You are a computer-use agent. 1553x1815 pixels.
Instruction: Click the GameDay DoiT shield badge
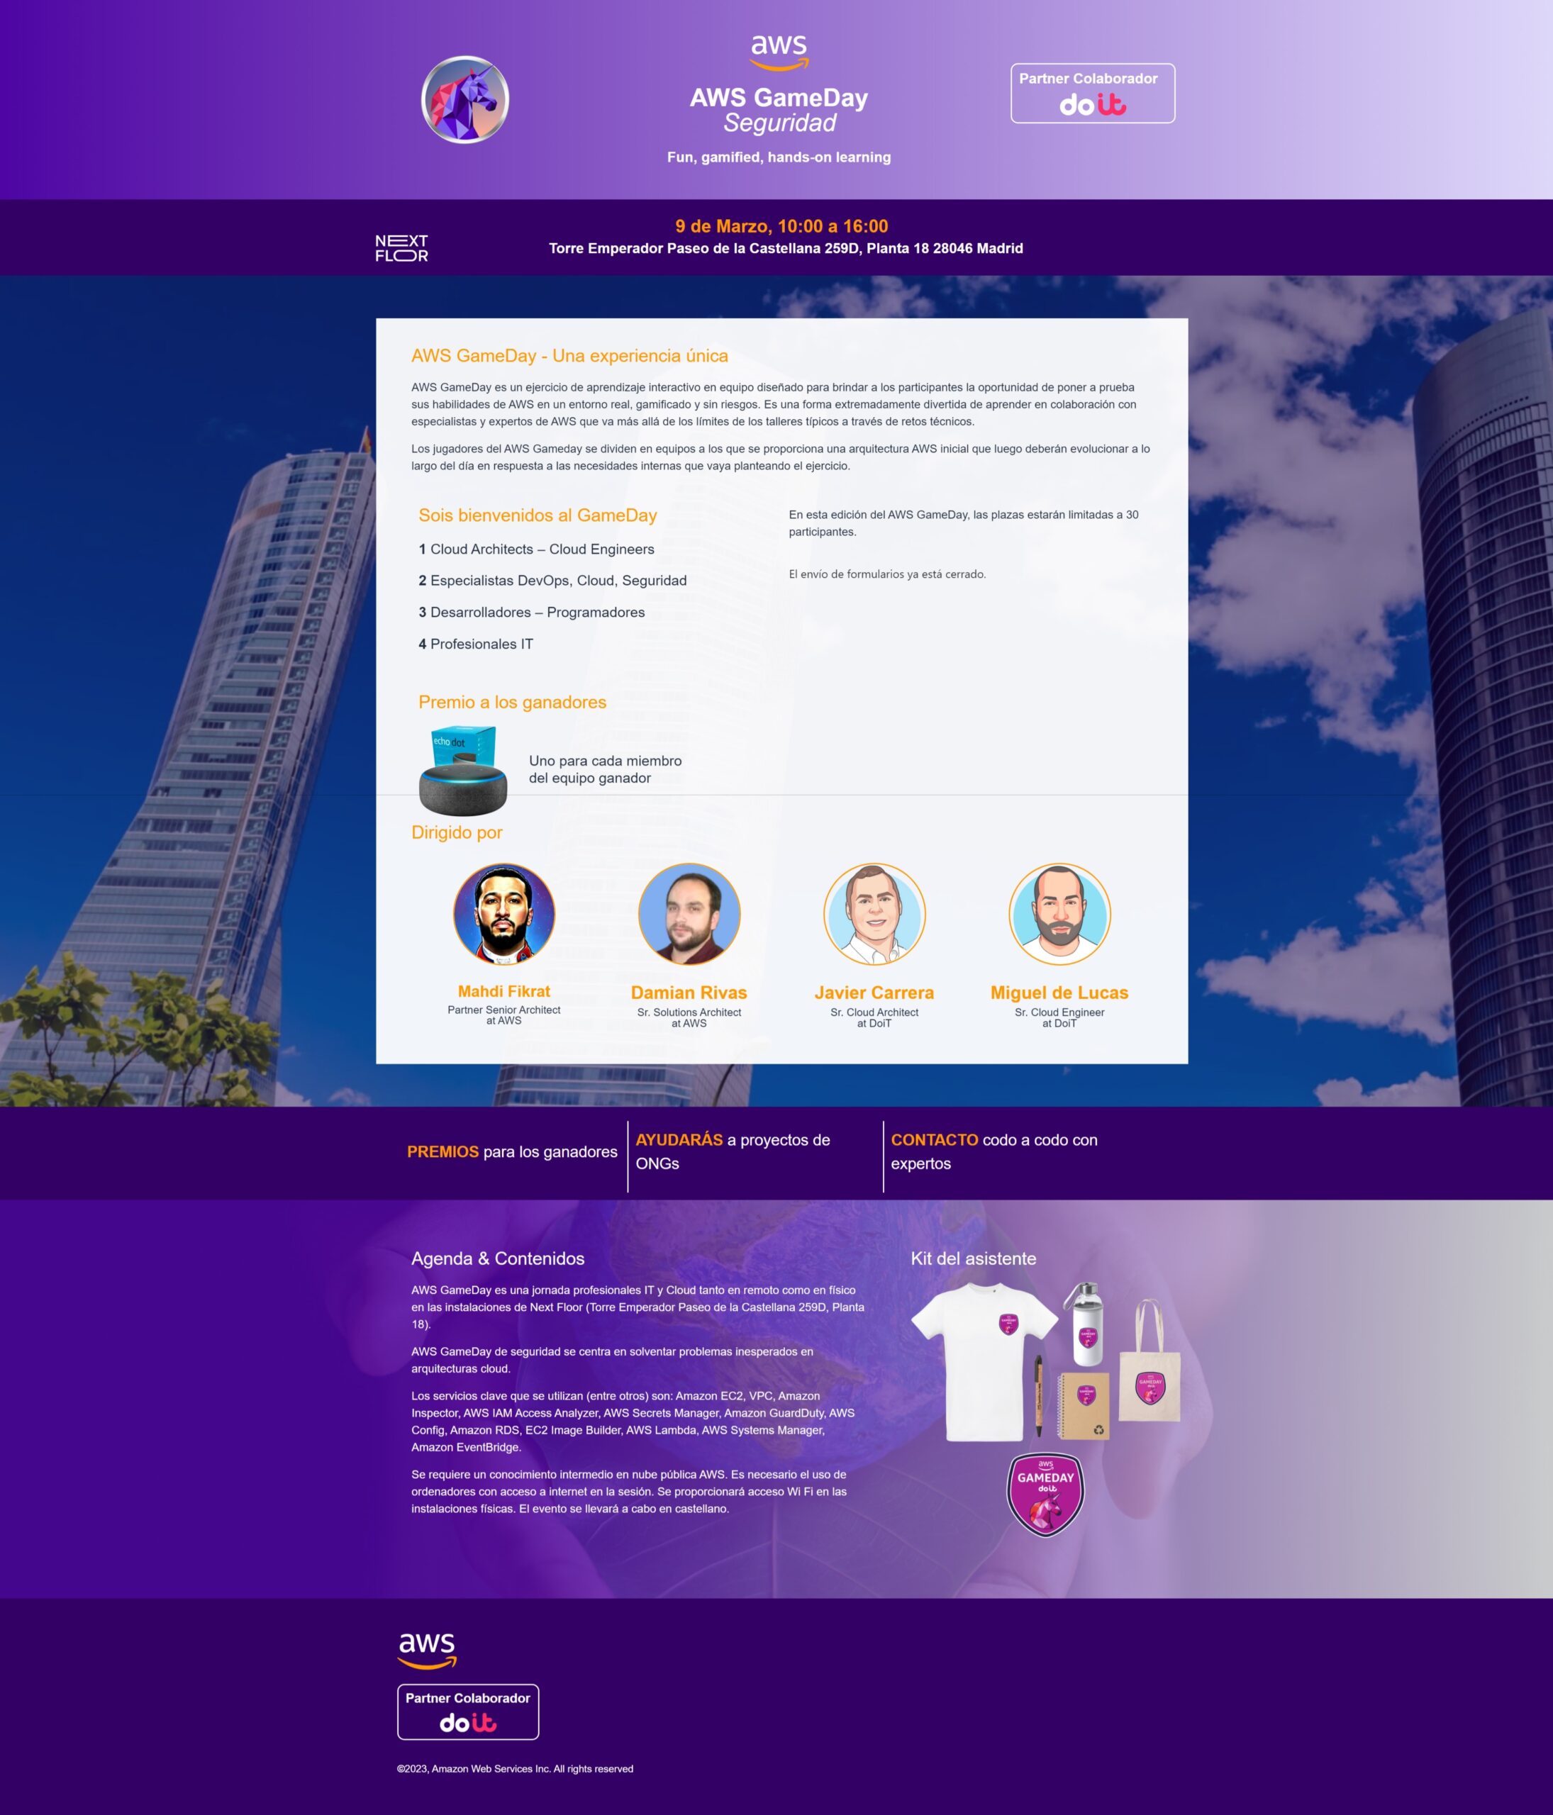[x=1046, y=1495]
